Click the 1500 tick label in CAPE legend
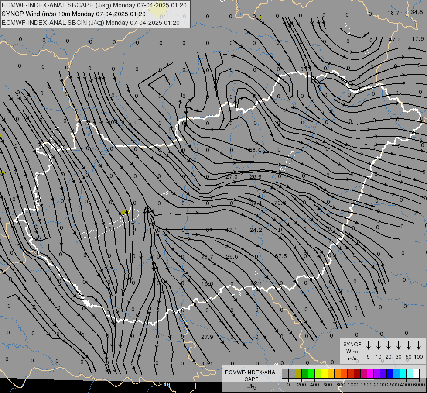Screen dimensions: 427x393 coord(367,385)
